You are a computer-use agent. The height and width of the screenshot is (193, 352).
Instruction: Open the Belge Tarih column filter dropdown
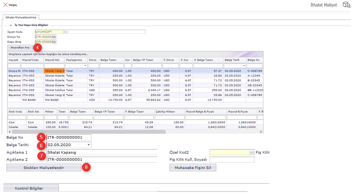[x=243, y=66]
